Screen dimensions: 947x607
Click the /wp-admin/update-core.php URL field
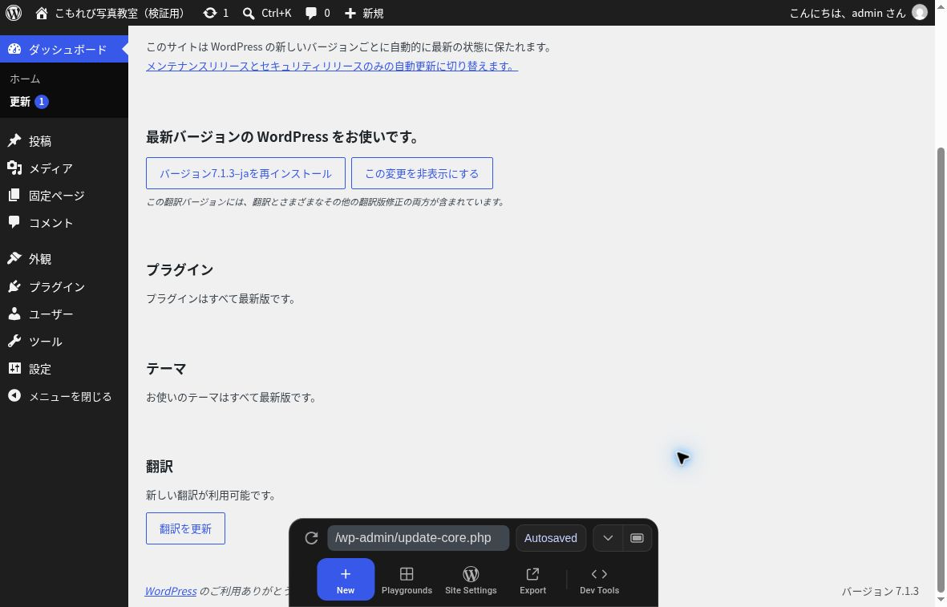418,538
